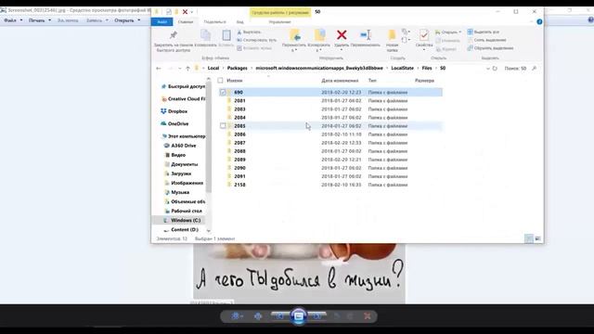The height and width of the screenshot is (334, 594).
Task: Click Скопировать путь button
Action: tap(257, 40)
